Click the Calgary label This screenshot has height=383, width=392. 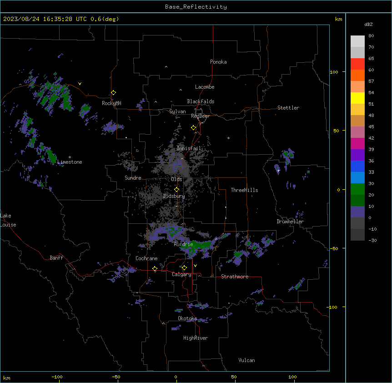tap(181, 274)
